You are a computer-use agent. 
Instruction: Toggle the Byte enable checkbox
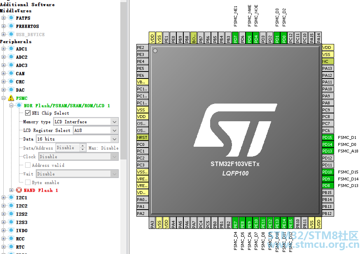click(28, 182)
